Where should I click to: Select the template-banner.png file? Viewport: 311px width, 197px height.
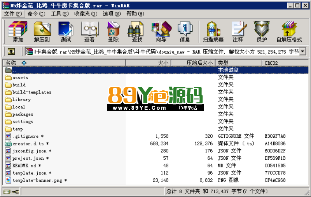pyautogui.click(x=37, y=180)
